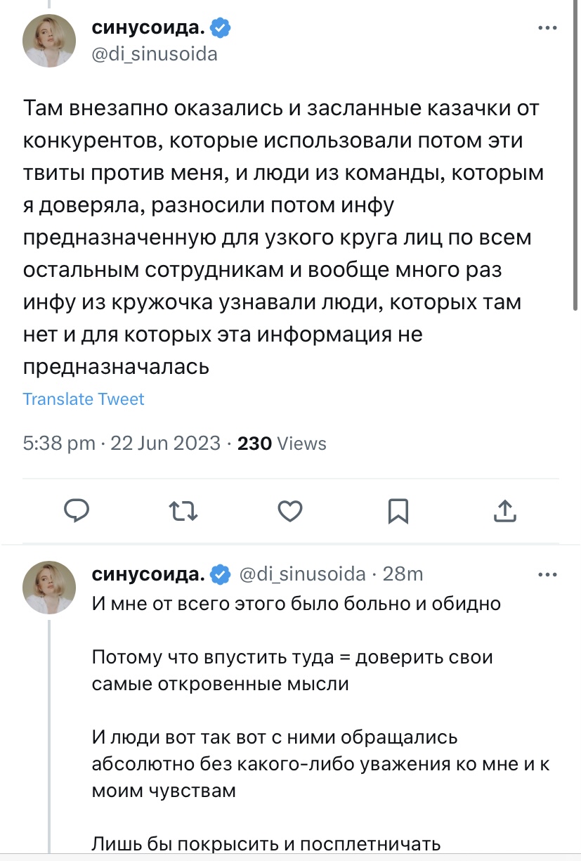
Task: Retweet the main tweet
Action: [x=183, y=511]
